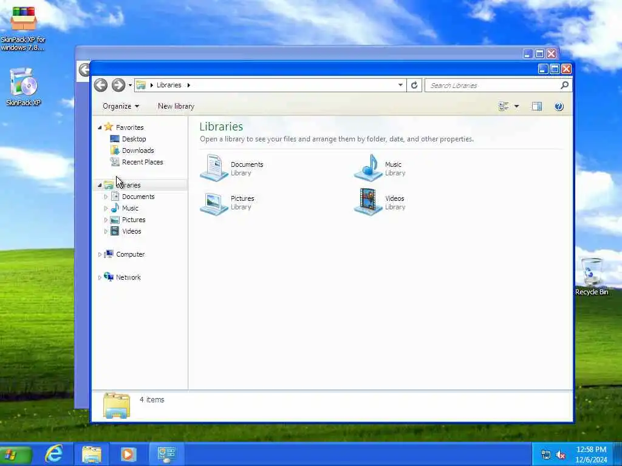Open Desktop under Favorites
Viewport: 622px width, 466px height.
click(134, 139)
